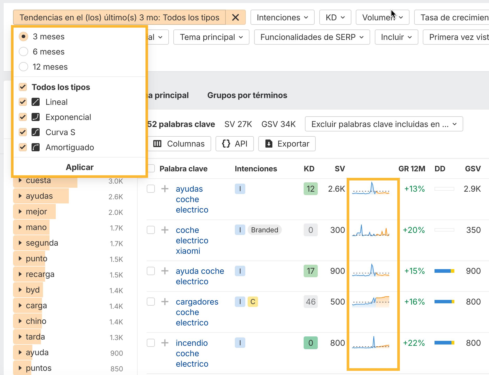This screenshot has width=489, height=375.
Task: Click the Exponencial curve icon
Action: coord(36,117)
